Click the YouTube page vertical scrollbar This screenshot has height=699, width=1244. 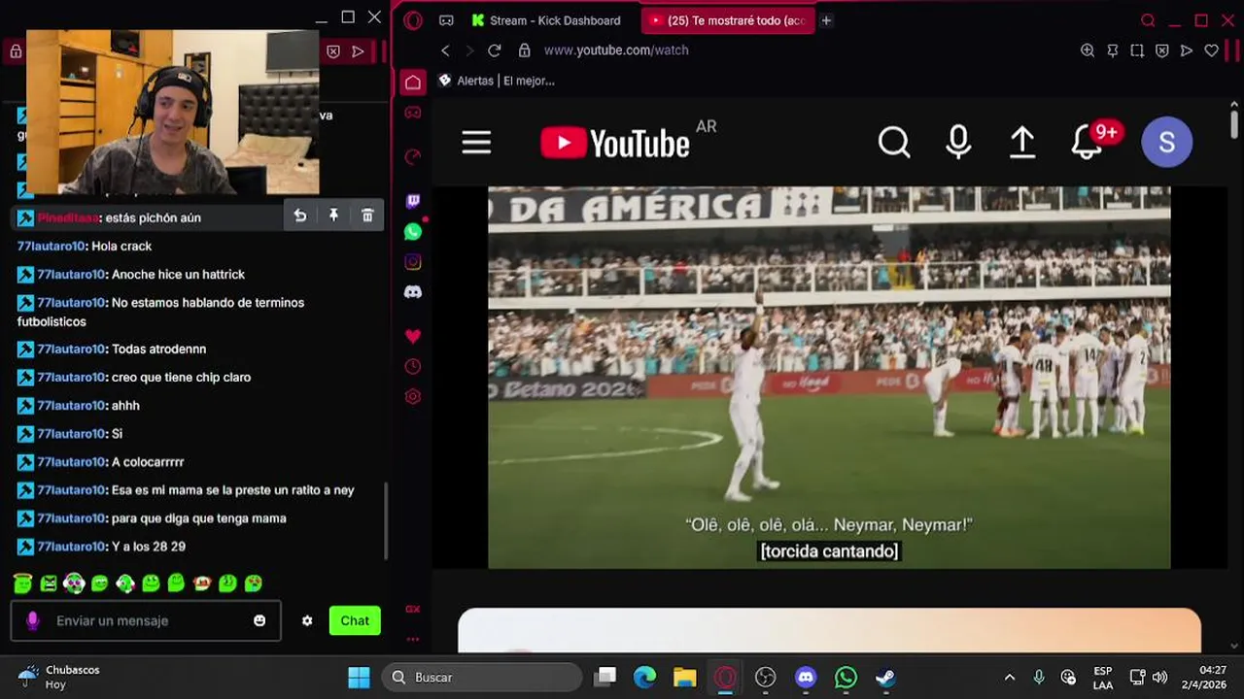click(x=1234, y=125)
